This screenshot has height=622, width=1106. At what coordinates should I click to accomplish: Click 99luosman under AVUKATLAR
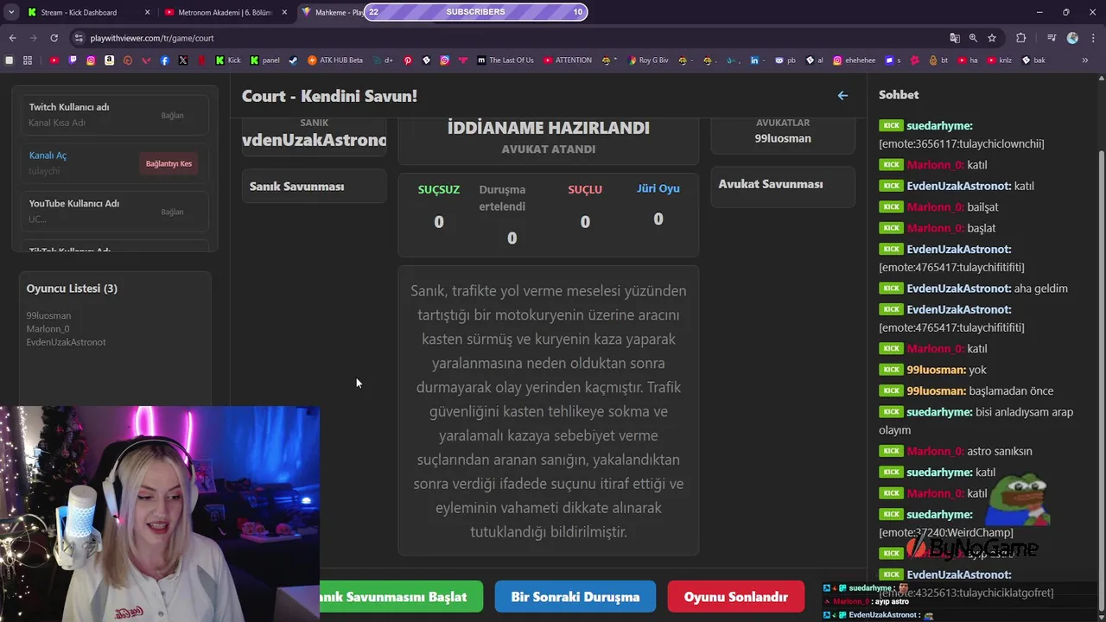(783, 138)
